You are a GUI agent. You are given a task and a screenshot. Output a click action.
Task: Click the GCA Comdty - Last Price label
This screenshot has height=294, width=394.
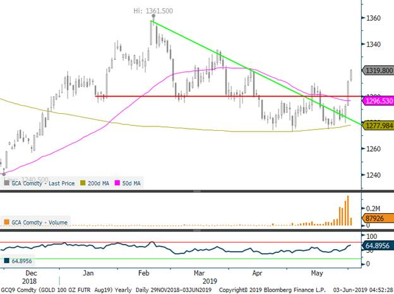[x=47, y=183]
